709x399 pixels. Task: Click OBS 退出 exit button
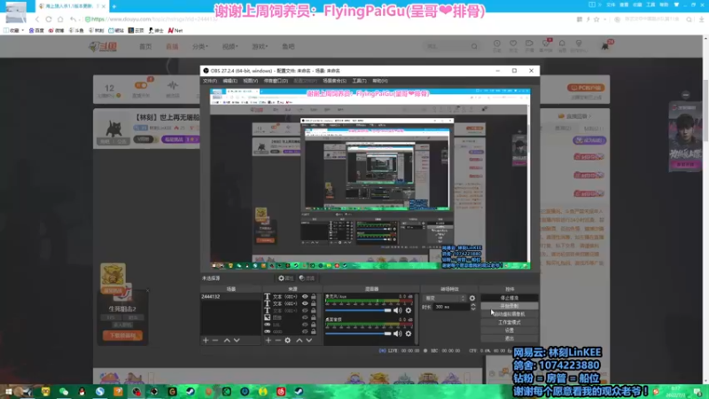click(x=510, y=339)
